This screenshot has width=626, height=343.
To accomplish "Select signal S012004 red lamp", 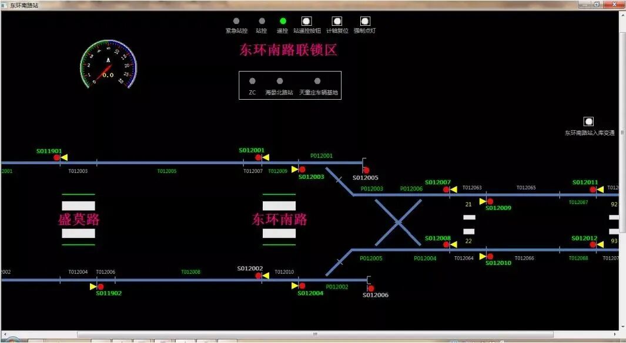I will click(x=302, y=286).
